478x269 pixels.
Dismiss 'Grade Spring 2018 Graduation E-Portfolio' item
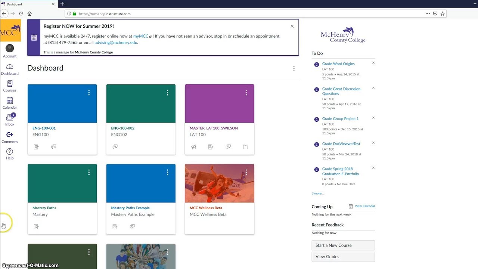tap(373, 168)
